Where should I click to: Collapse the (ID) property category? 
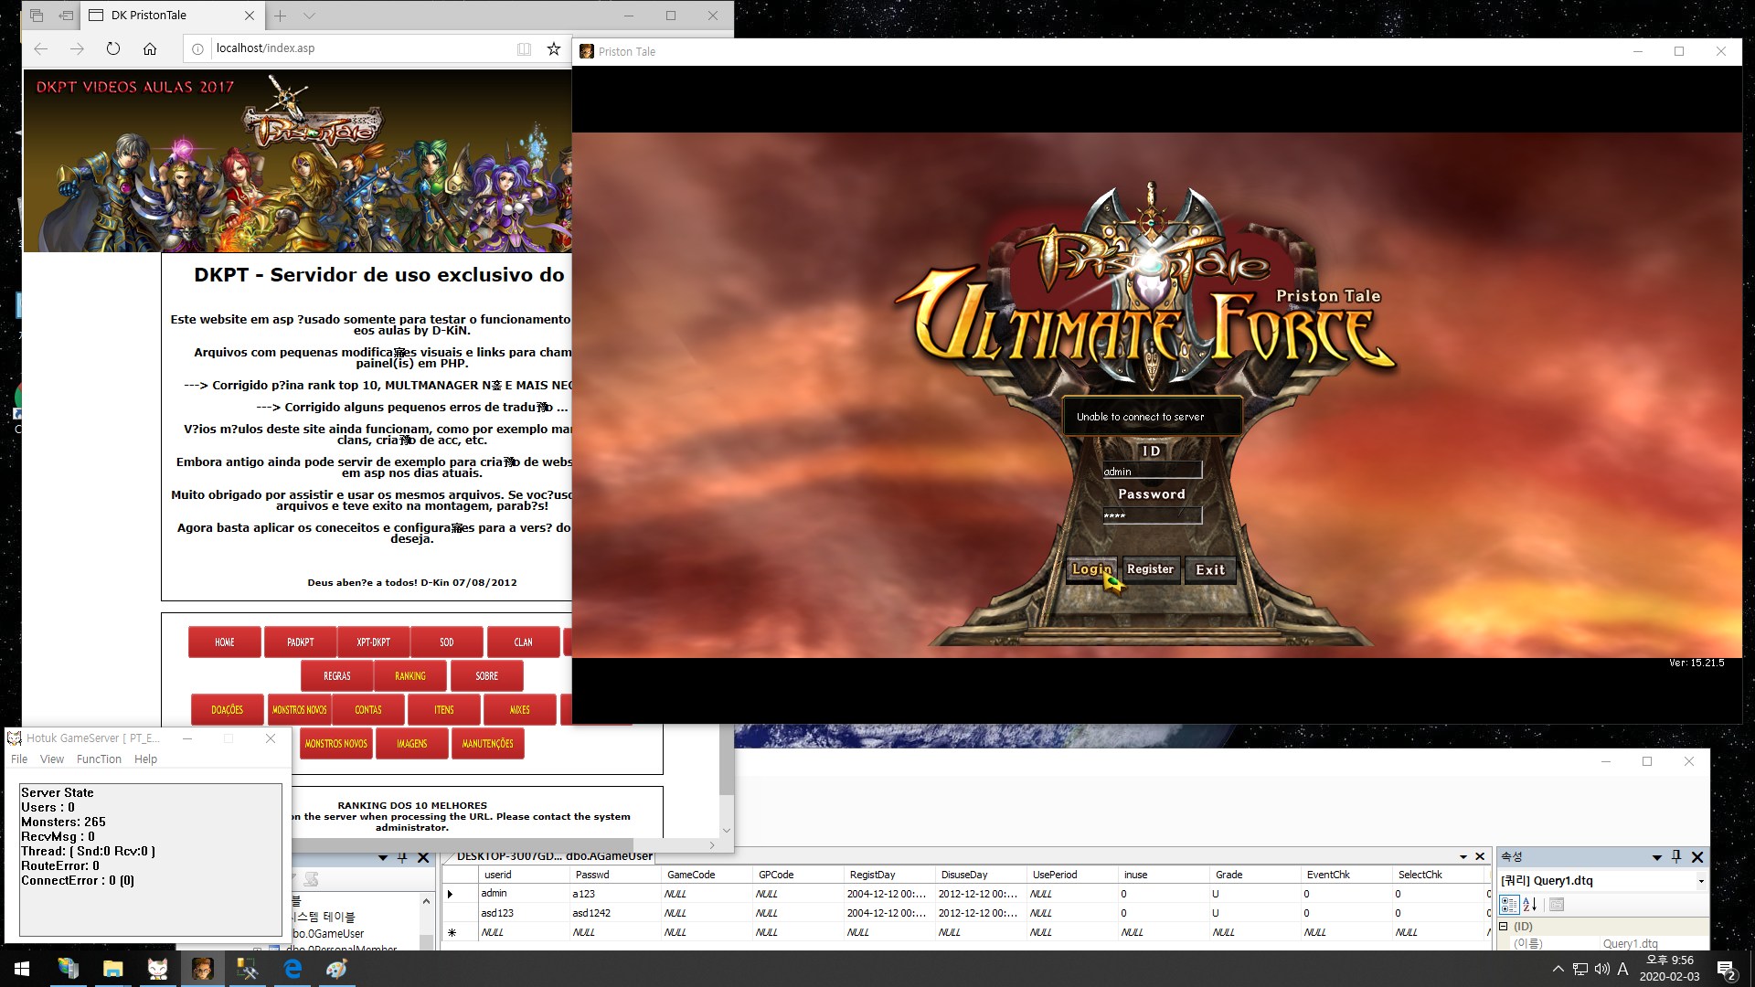tap(1503, 926)
